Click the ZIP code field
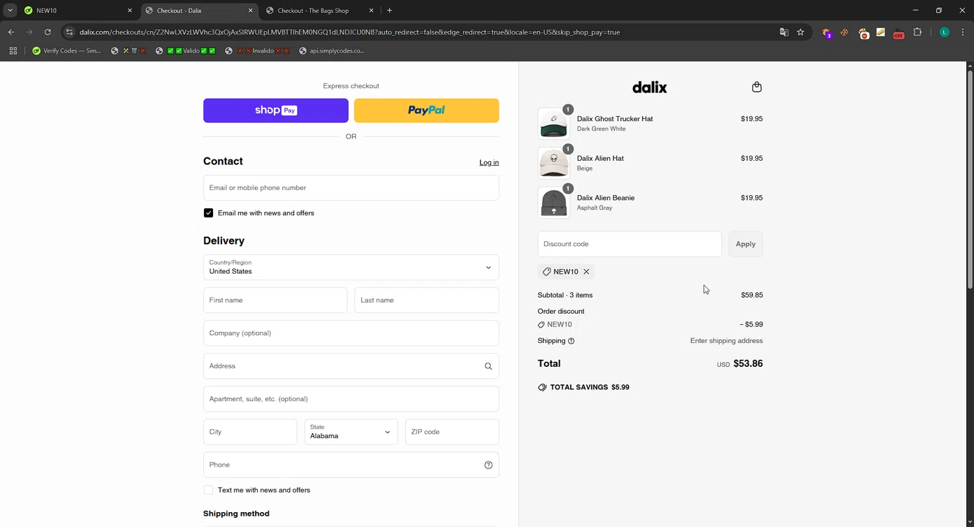 (452, 432)
